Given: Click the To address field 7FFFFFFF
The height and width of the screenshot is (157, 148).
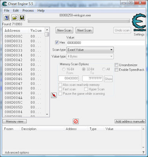Looking at the screenshot, I should [92, 78].
